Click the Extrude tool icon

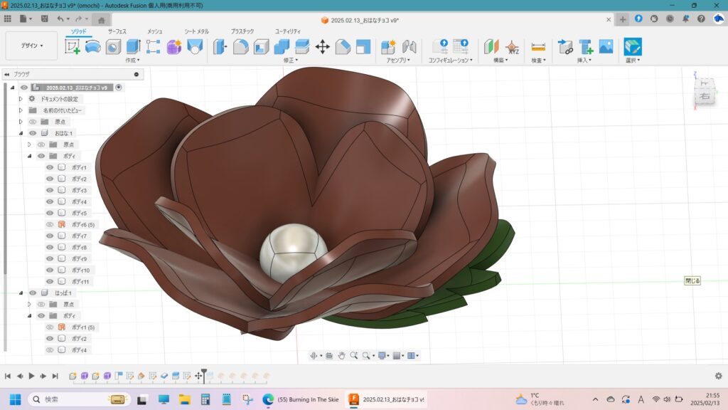[133, 47]
